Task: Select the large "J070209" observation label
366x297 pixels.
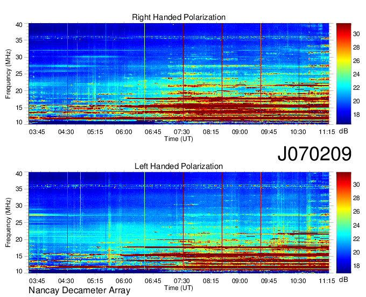Action: coord(314,153)
